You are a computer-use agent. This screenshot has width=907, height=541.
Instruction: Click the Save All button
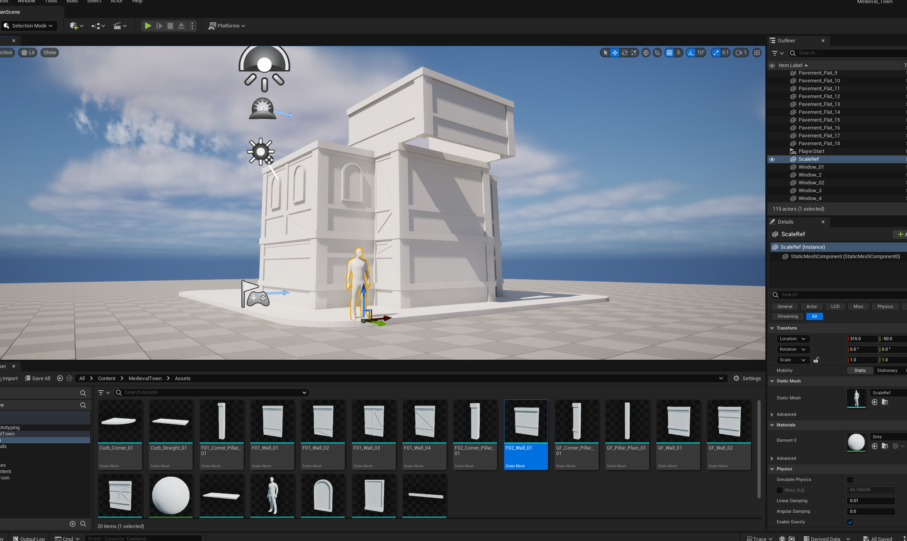(38, 378)
